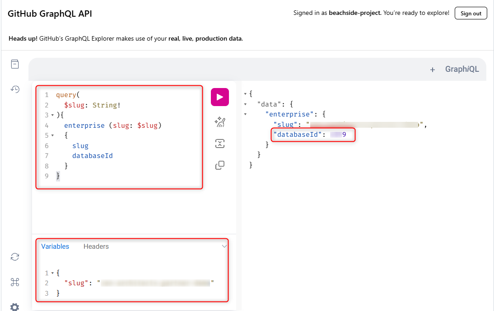Show query history panel

[15, 89]
